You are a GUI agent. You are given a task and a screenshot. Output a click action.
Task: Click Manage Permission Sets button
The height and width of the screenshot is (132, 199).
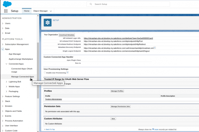click(x=120, y=106)
